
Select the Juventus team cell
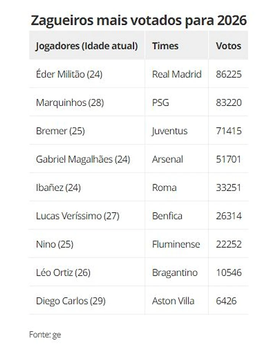point(170,131)
